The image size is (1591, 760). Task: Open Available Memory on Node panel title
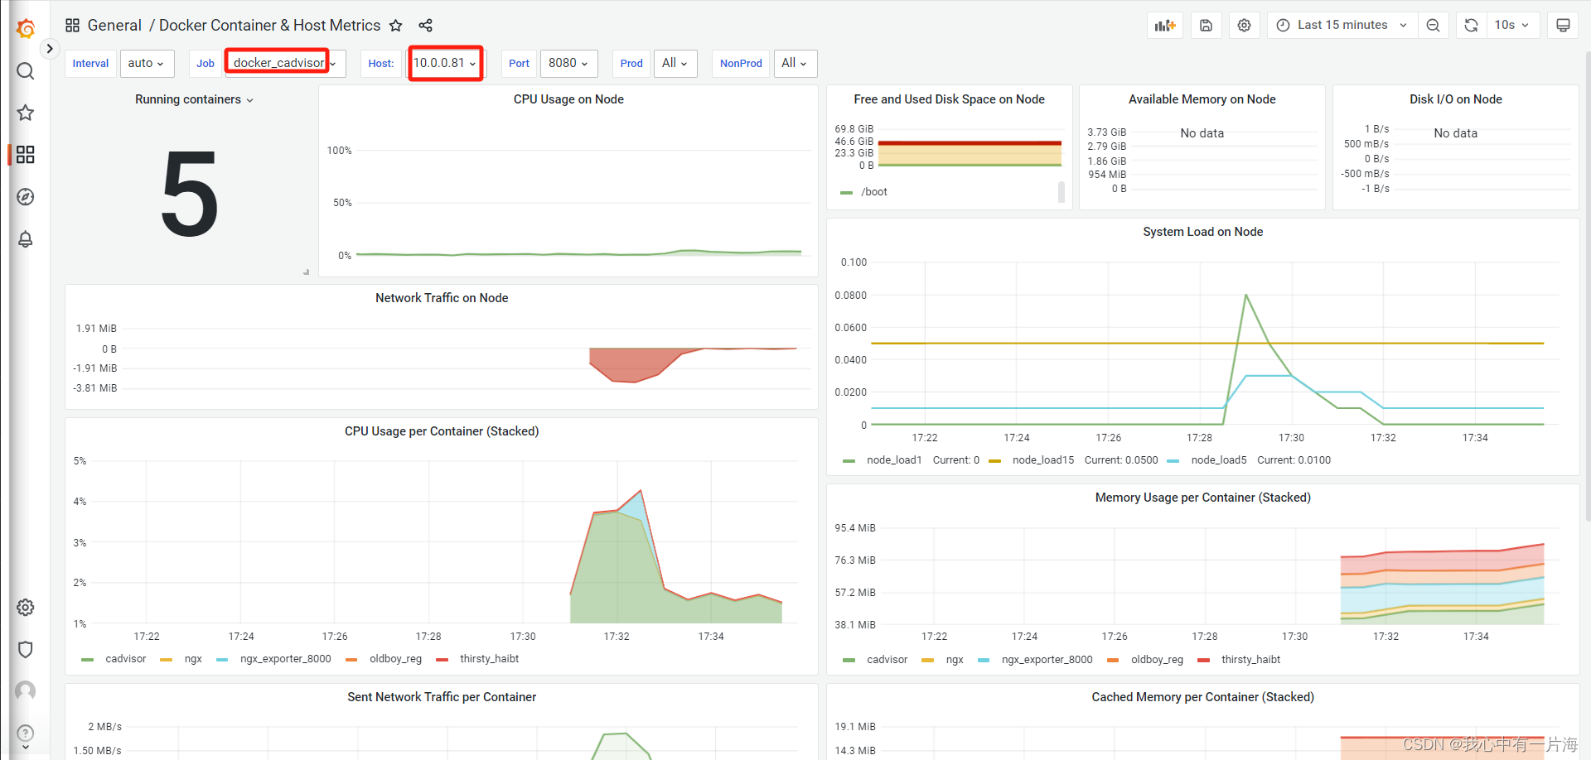(x=1202, y=99)
